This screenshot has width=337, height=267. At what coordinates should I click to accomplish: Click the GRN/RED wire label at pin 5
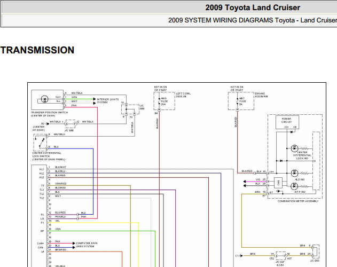[x=60, y=184]
